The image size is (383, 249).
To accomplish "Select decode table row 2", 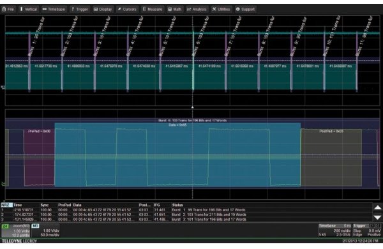I will point(186,215).
